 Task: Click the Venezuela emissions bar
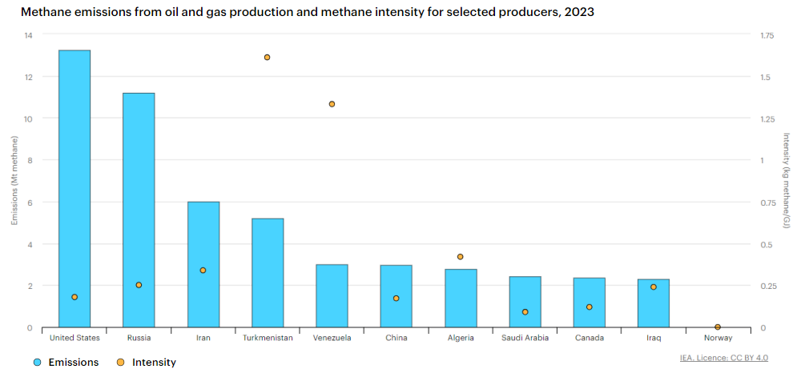[332, 295]
